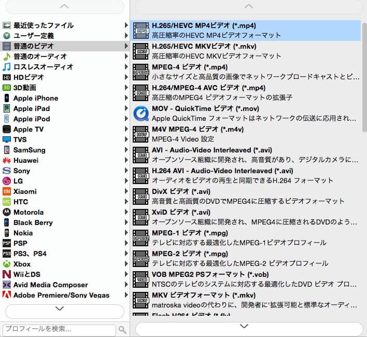Click the profile search field (プロフィールを検索)

coord(59,330)
